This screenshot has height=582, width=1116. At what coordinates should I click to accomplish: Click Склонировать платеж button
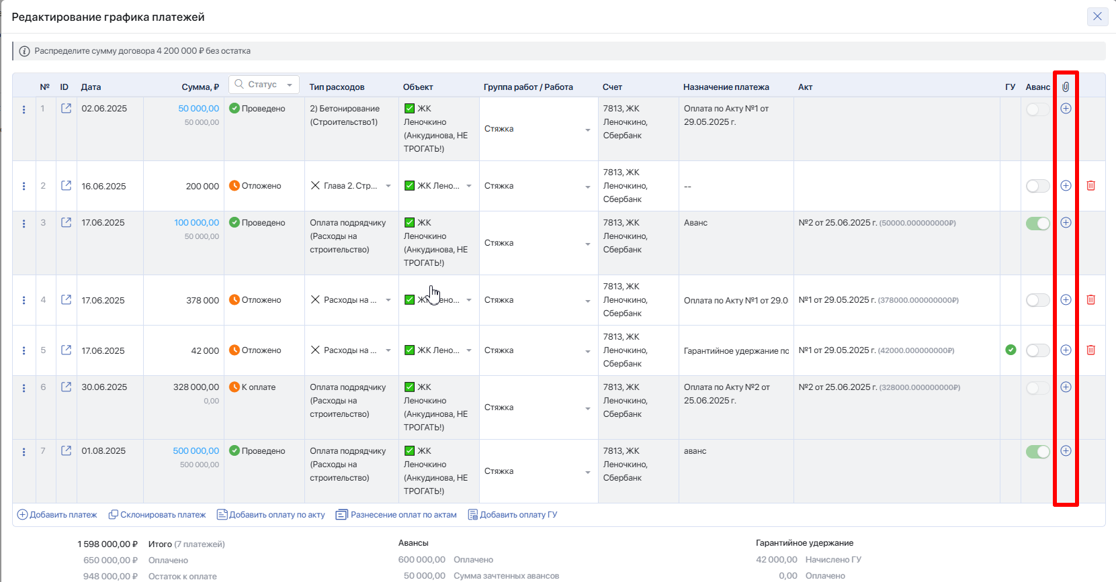[x=157, y=515]
